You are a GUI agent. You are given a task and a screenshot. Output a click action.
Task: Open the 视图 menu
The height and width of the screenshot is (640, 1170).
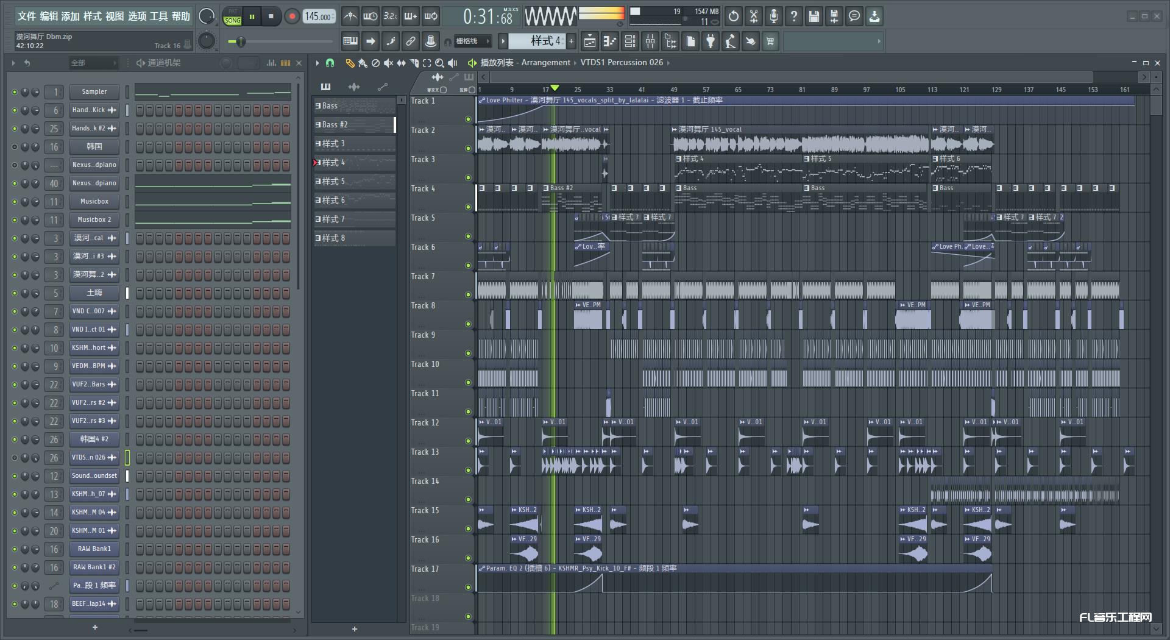click(115, 16)
